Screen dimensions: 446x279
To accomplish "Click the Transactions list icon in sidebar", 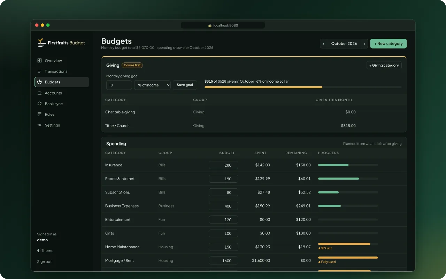I will coord(40,71).
